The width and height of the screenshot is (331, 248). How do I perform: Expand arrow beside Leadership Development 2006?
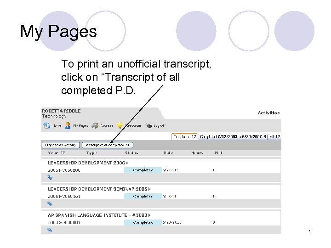(x=127, y=163)
